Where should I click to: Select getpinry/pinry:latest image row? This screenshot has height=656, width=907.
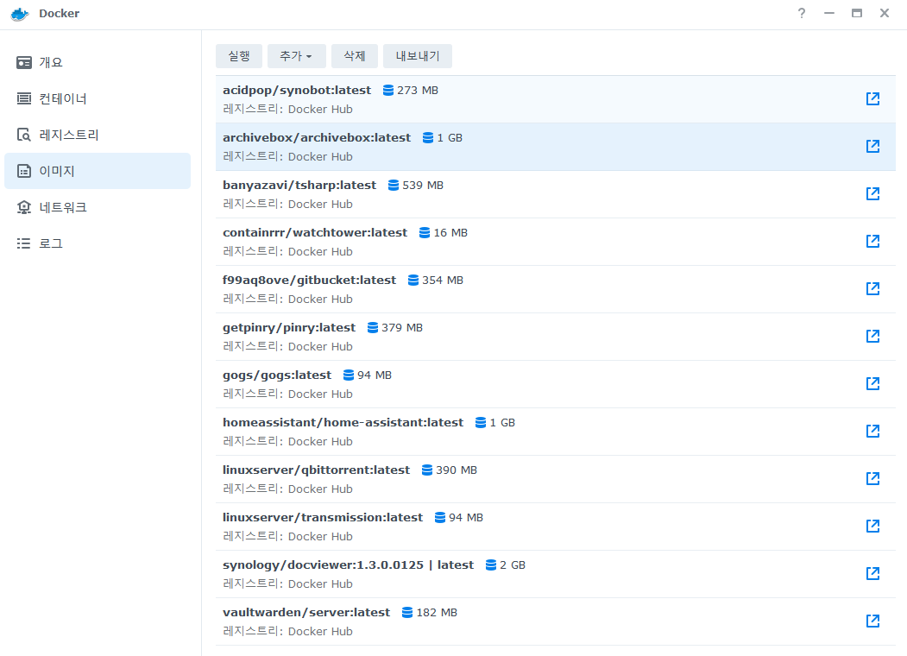[x=555, y=336]
